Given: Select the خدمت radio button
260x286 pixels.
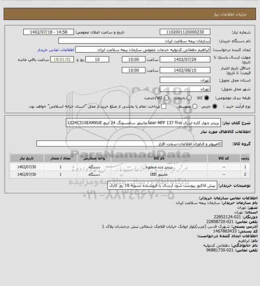Looking at the screenshot, I should tap(189, 98).
